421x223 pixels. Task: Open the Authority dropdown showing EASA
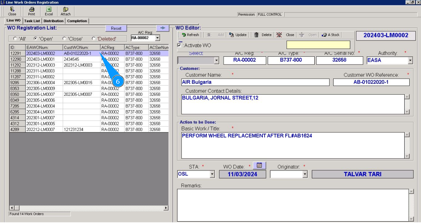[x=410, y=61]
